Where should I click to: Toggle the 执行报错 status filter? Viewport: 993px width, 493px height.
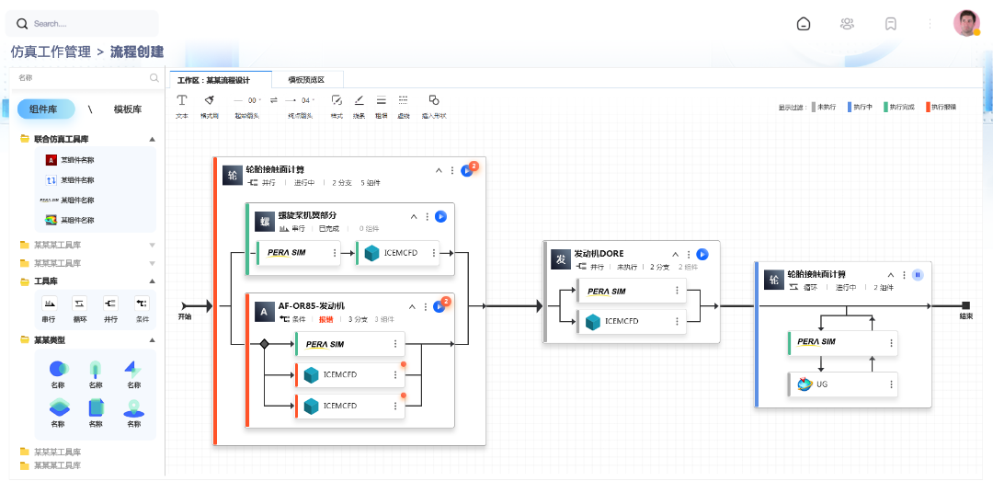coord(941,108)
